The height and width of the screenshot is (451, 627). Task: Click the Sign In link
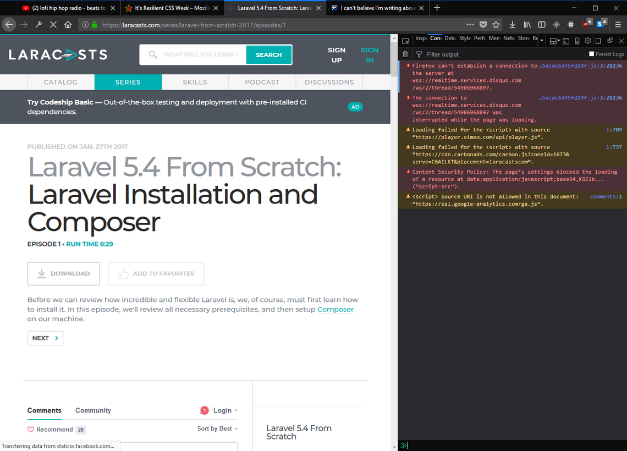coord(370,55)
